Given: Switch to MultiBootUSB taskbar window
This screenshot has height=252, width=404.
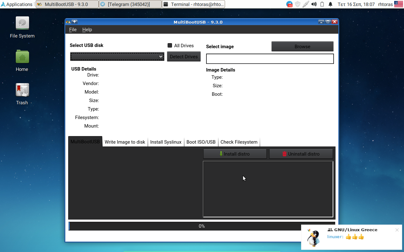Looking at the screenshot, I should 67,4.
